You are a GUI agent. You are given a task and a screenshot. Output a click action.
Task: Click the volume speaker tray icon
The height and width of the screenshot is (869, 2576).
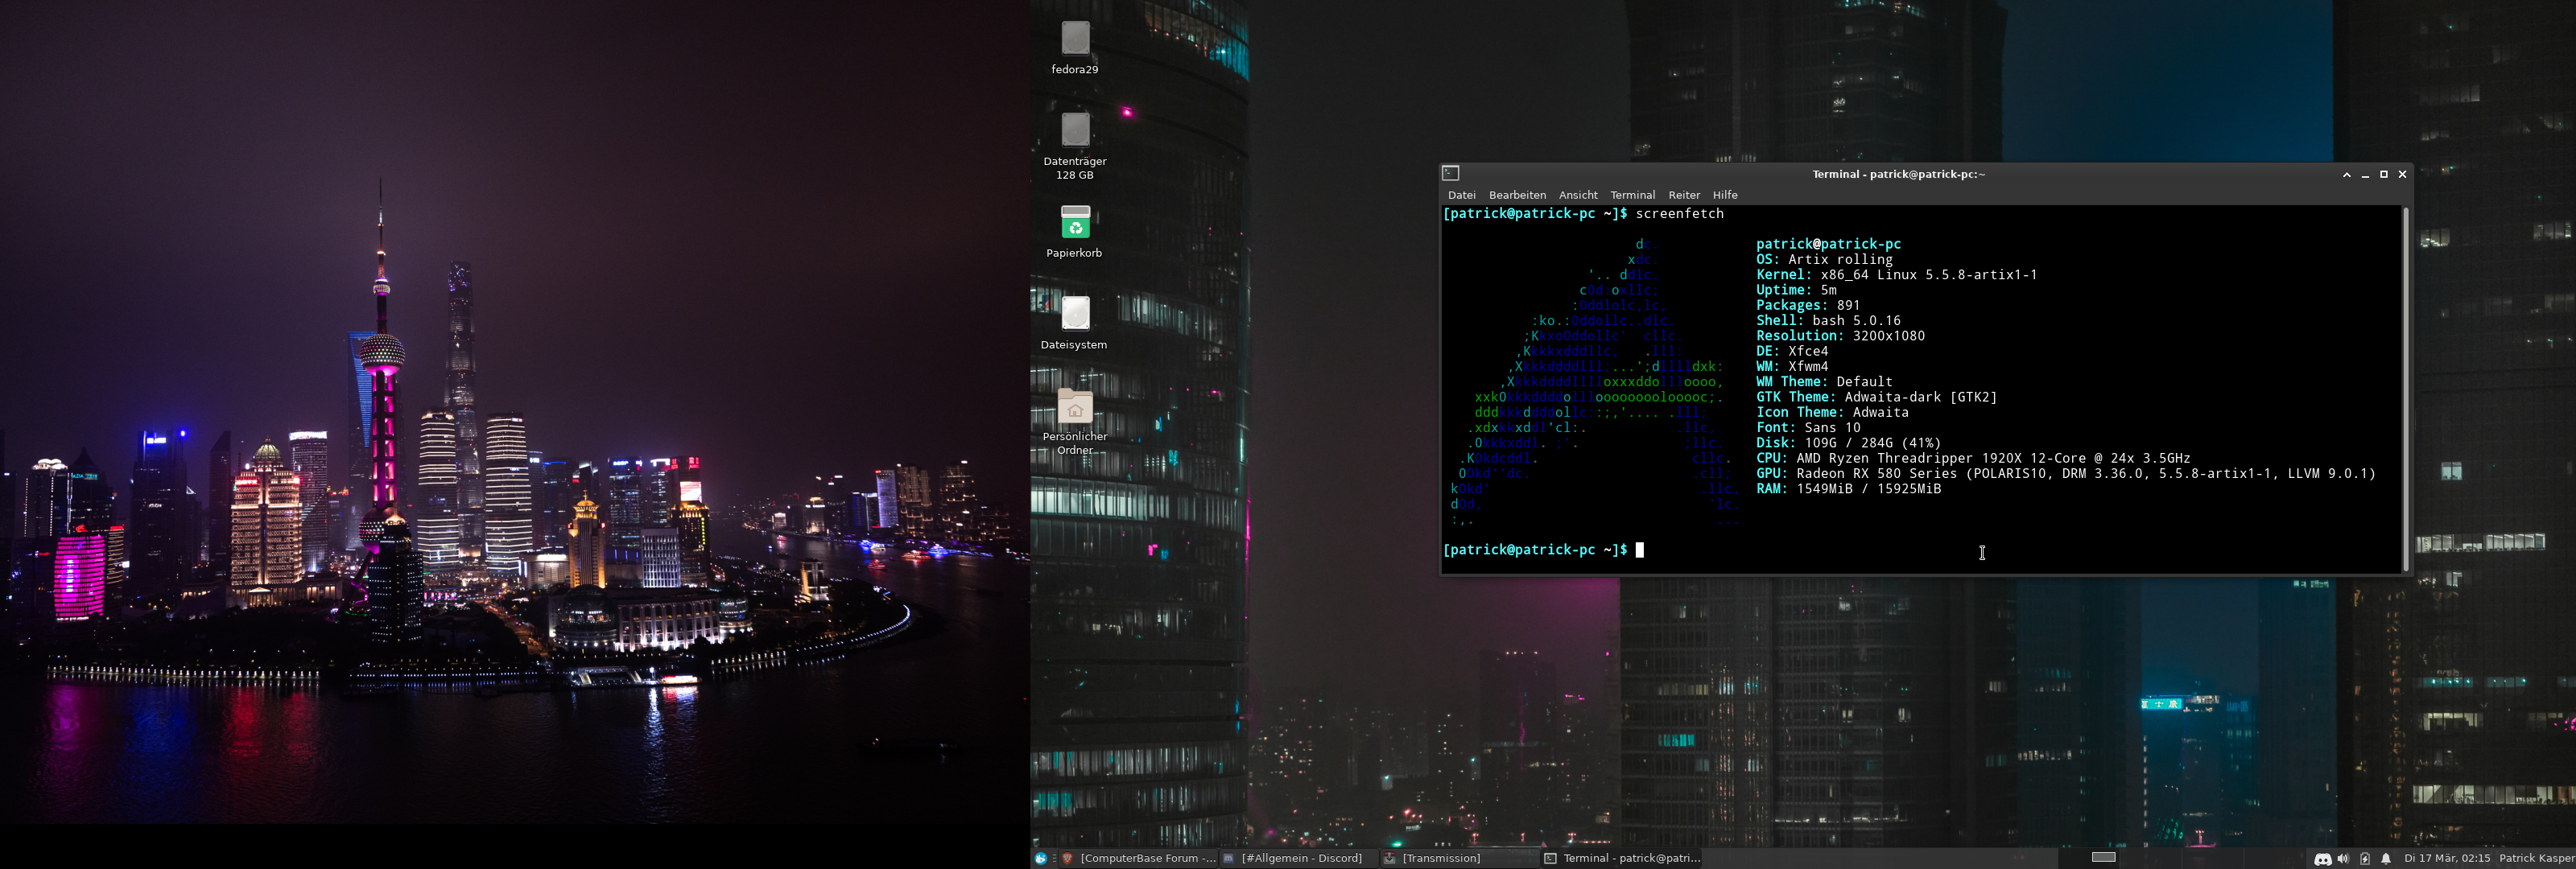2343,858
